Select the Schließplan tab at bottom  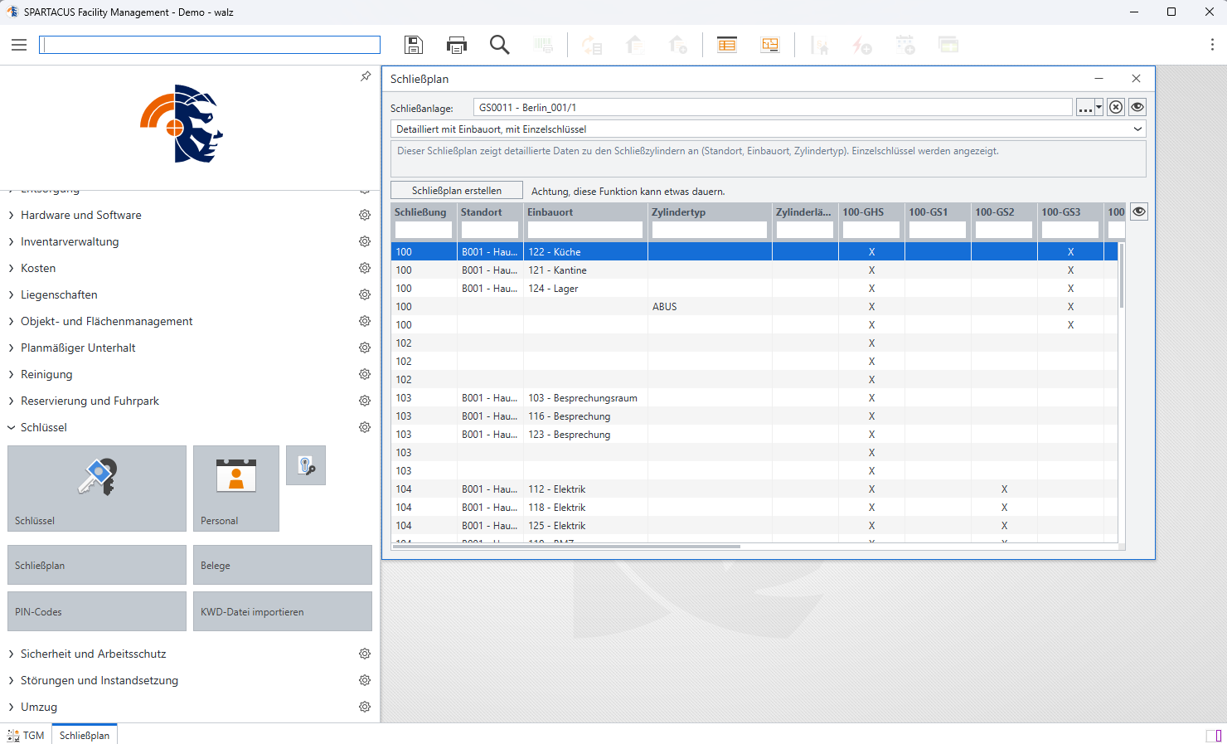[x=85, y=735]
